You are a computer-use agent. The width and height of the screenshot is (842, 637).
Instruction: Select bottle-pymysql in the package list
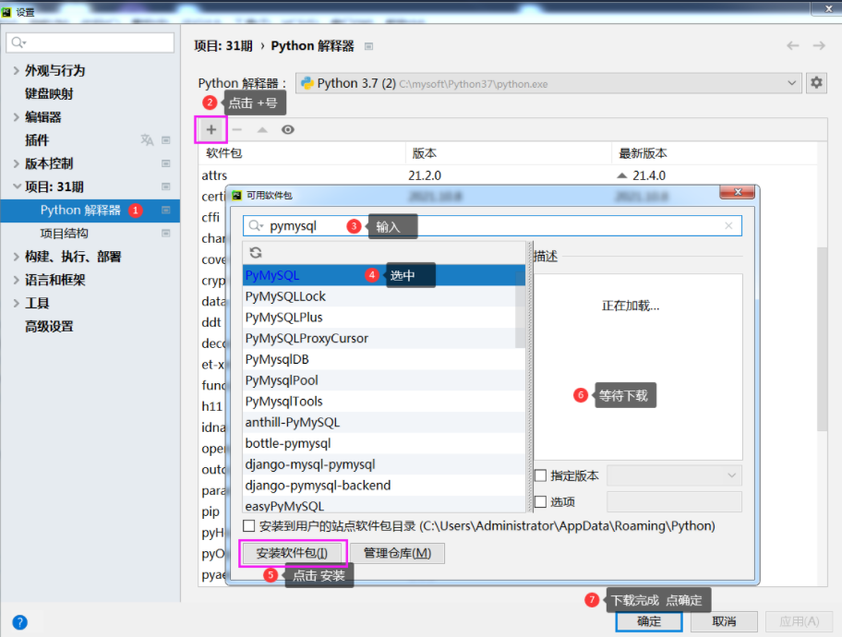click(x=383, y=443)
